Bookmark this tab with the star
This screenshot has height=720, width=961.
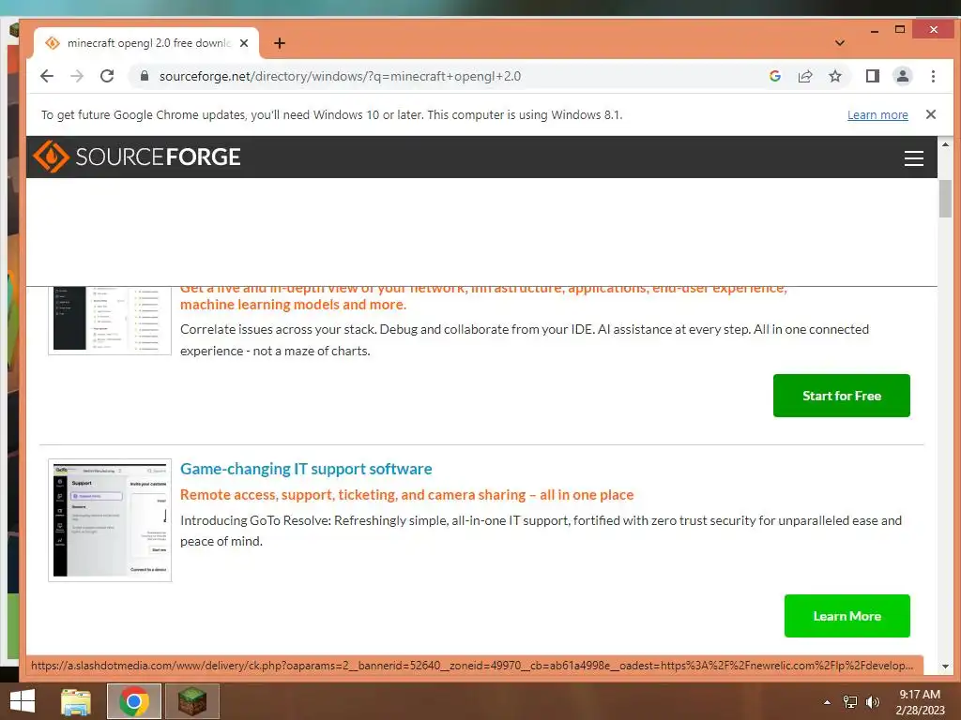point(834,76)
